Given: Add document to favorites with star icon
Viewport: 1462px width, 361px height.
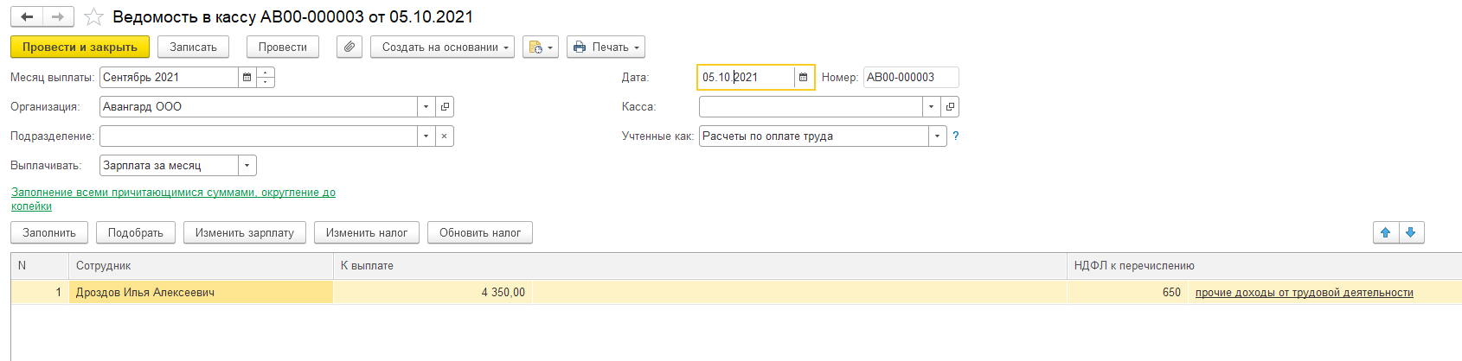Looking at the screenshot, I should tap(93, 17).
